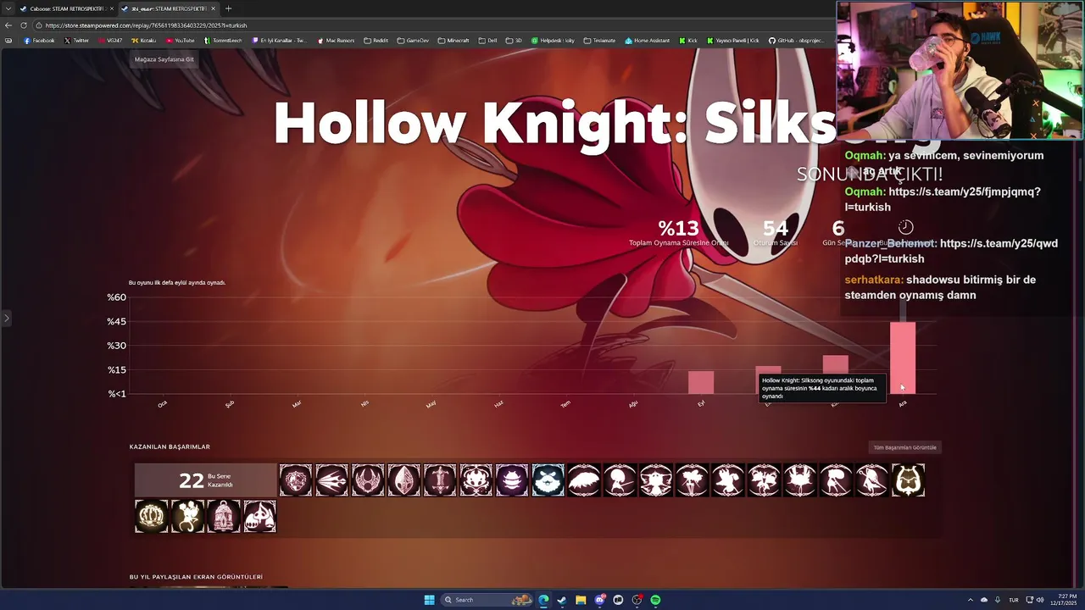Open Microsoft Edge from the taskbar
Viewport: 1085px width, 610px height.
click(x=543, y=600)
